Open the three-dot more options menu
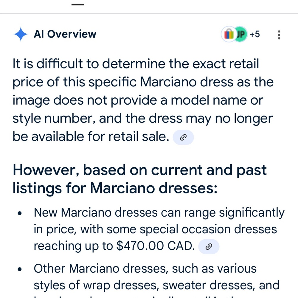Screen dimensions: 298x298 coord(279,35)
